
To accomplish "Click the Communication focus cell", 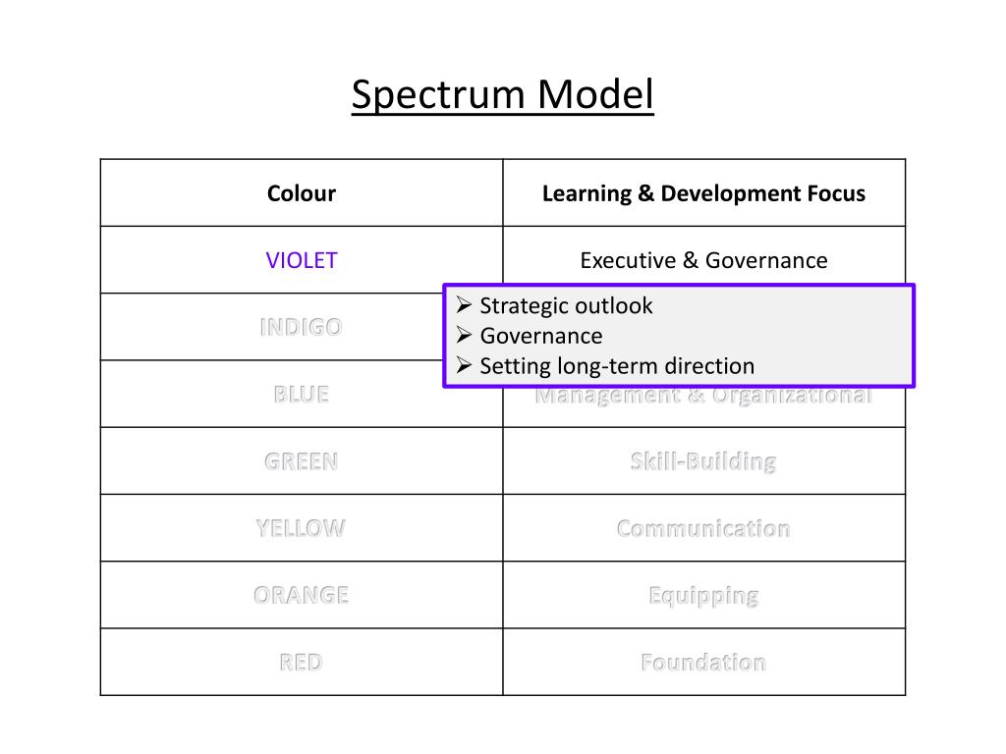I will pyautogui.click(x=703, y=527).
